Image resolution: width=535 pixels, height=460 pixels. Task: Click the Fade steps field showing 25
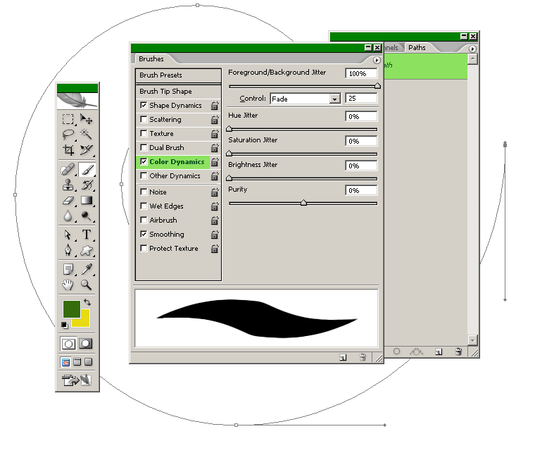pyautogui.click(x=361, y=99)
